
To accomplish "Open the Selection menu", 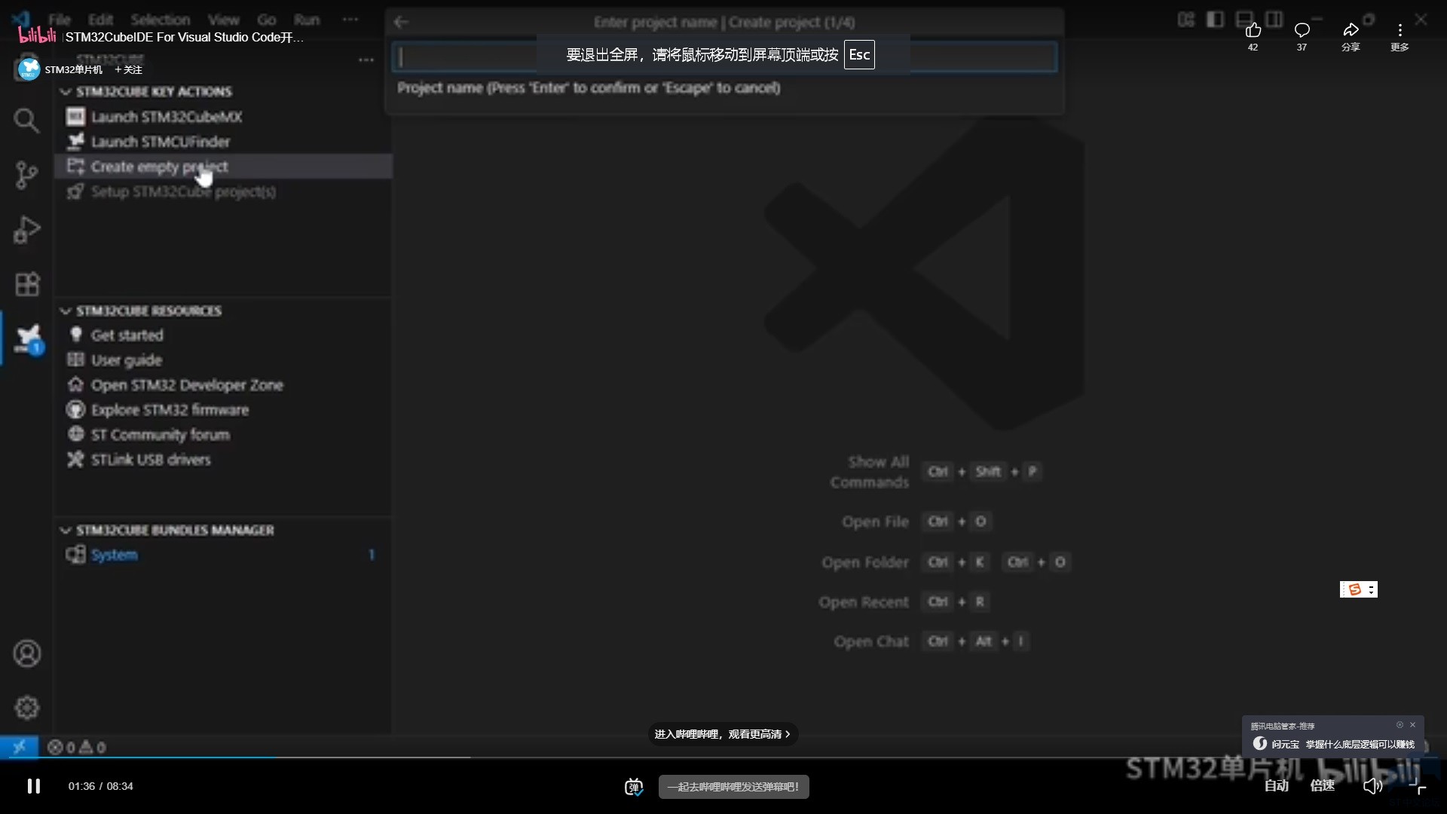I will click(161, 20).
